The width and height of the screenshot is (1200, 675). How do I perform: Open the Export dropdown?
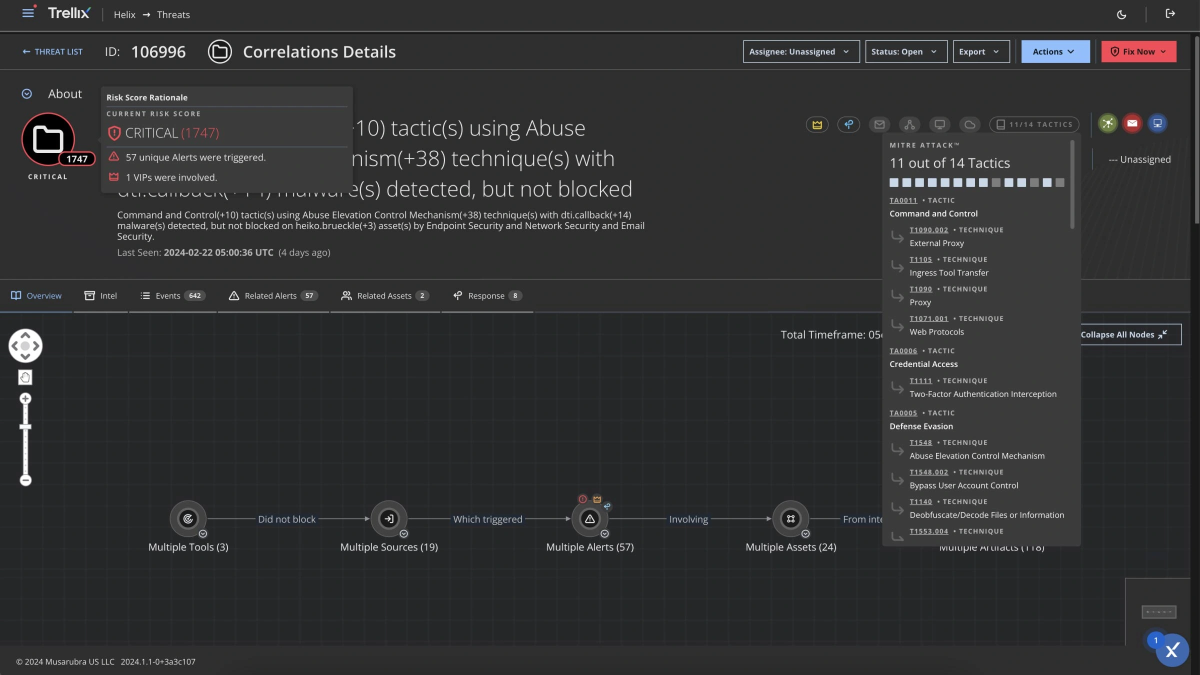click(981, 51)
